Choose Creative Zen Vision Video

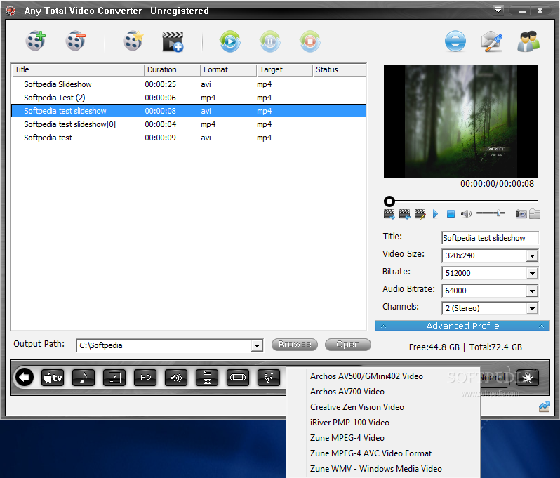[x=357, y=407]
